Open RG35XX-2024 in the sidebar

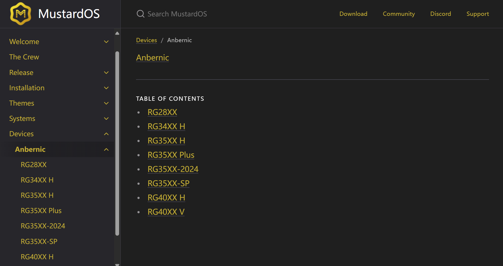pos(43,226)
